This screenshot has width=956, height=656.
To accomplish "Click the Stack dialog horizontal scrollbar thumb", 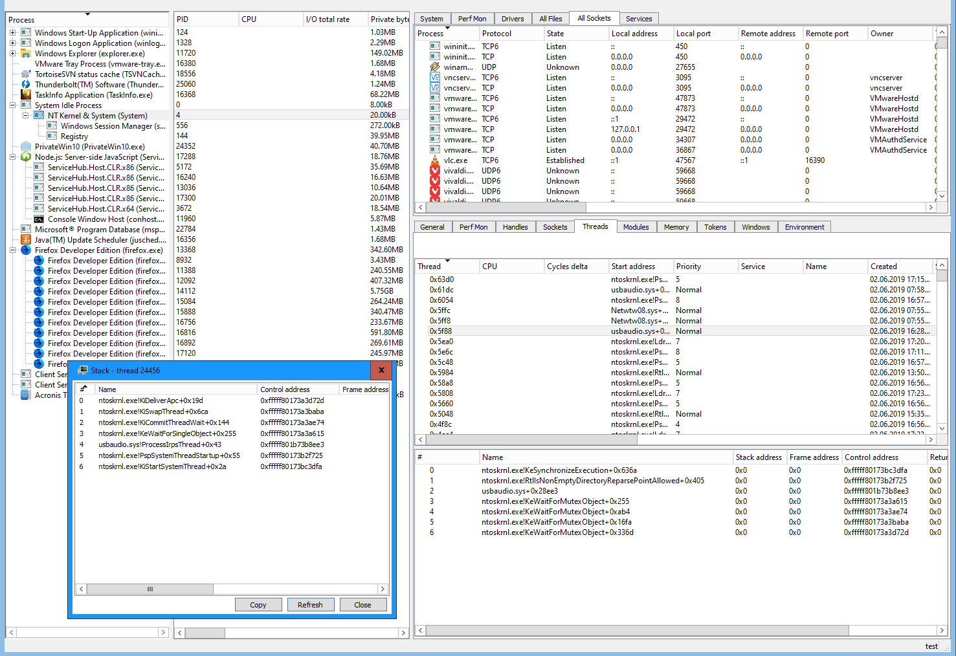I will 150,589.
